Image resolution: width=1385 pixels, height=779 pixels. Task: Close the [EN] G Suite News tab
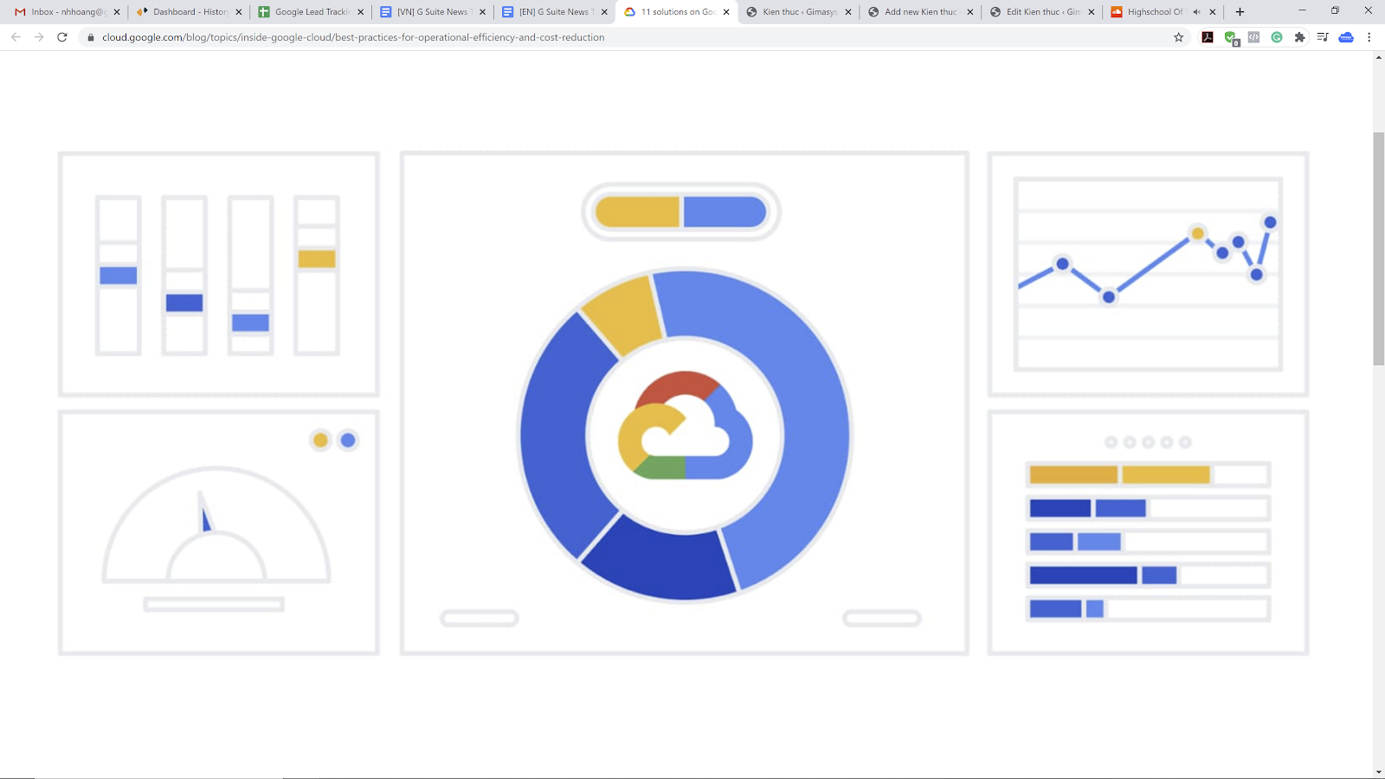(x=605, y=12)
